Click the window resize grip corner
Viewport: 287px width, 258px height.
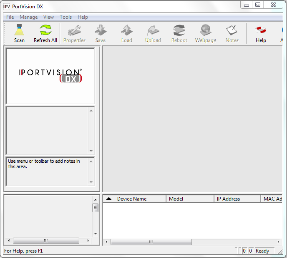(280, 252)
